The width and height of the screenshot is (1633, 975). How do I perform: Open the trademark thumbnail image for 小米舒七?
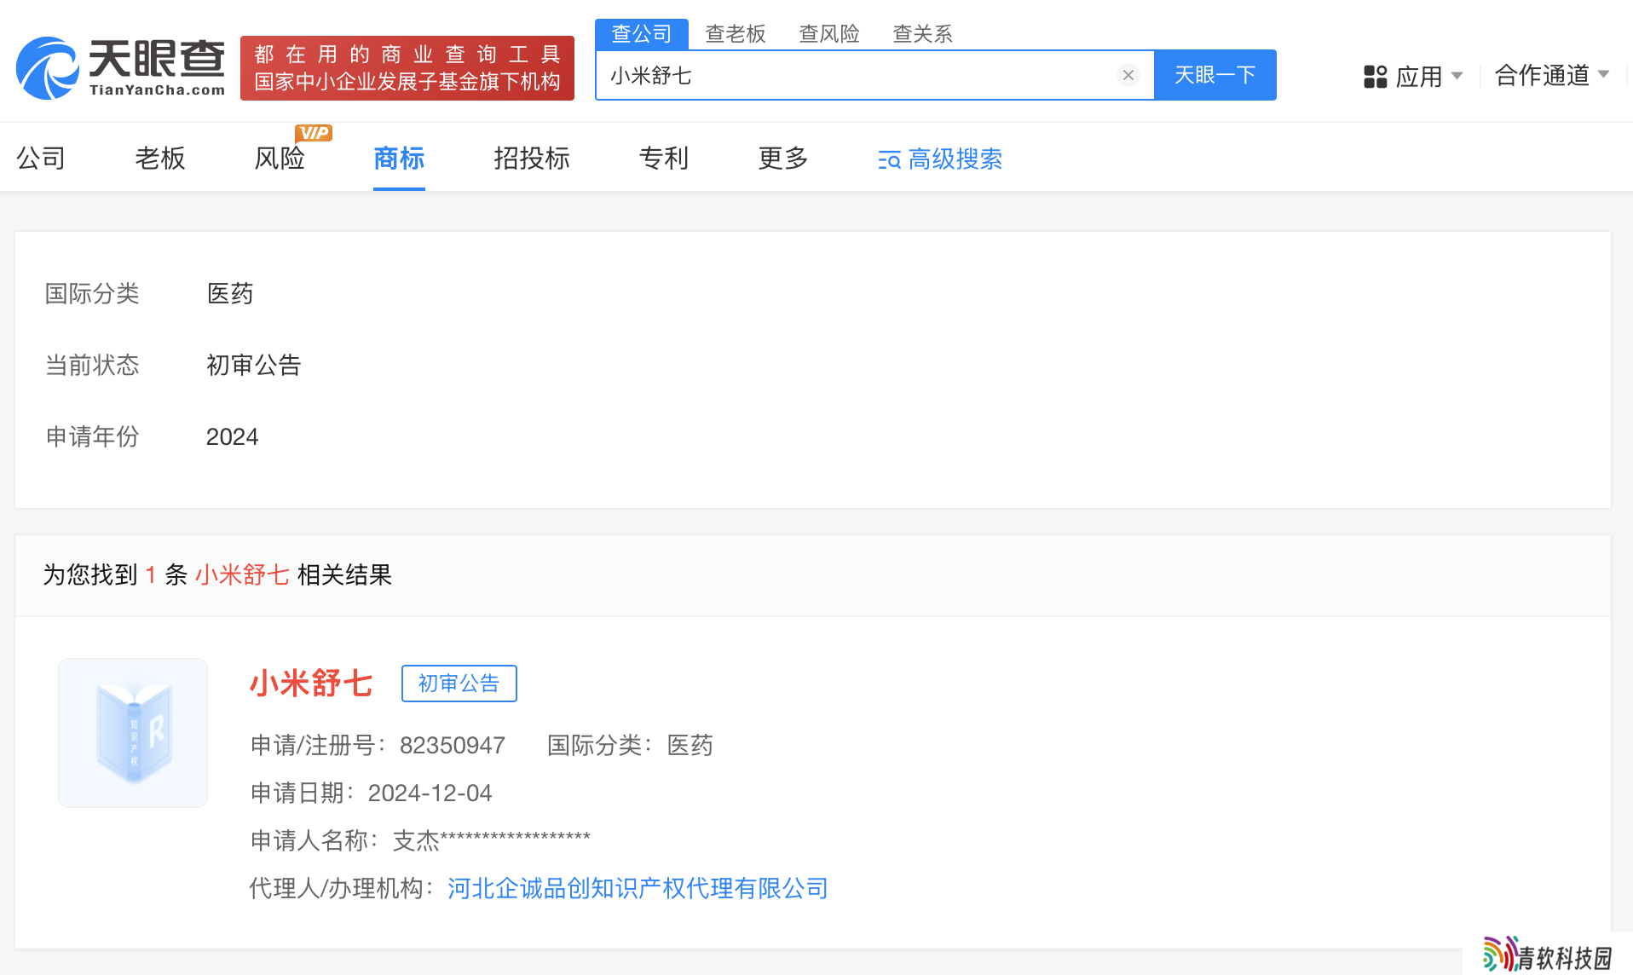point(133,733)
